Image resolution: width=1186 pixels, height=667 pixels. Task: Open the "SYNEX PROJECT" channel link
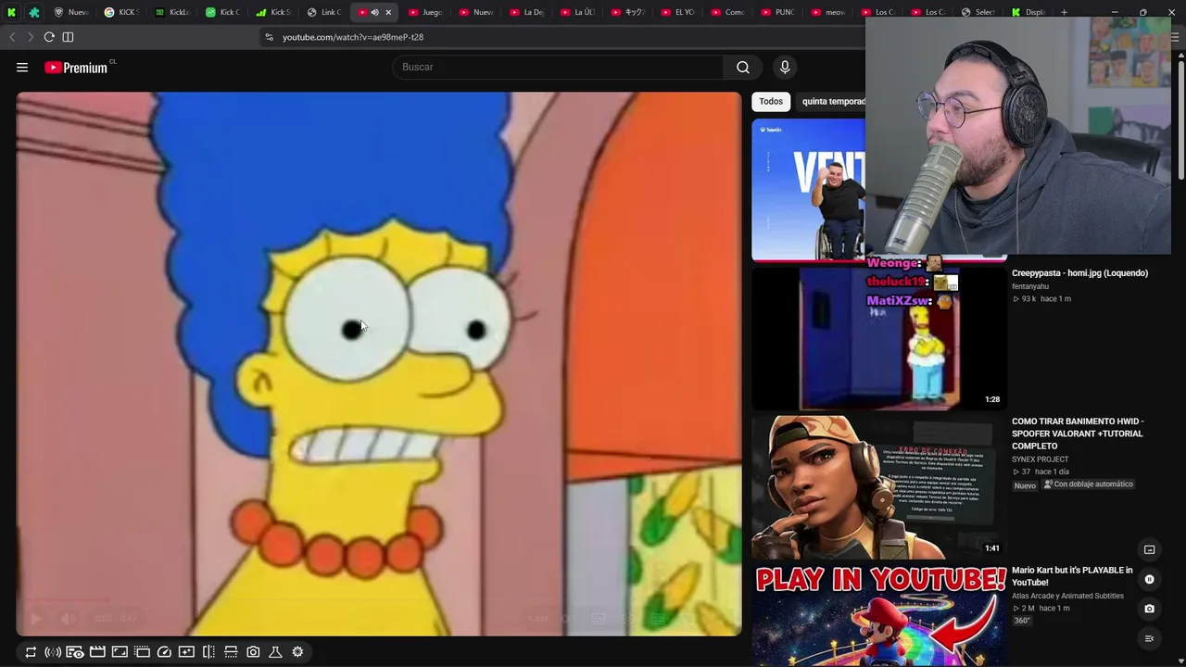point(1040,459)
